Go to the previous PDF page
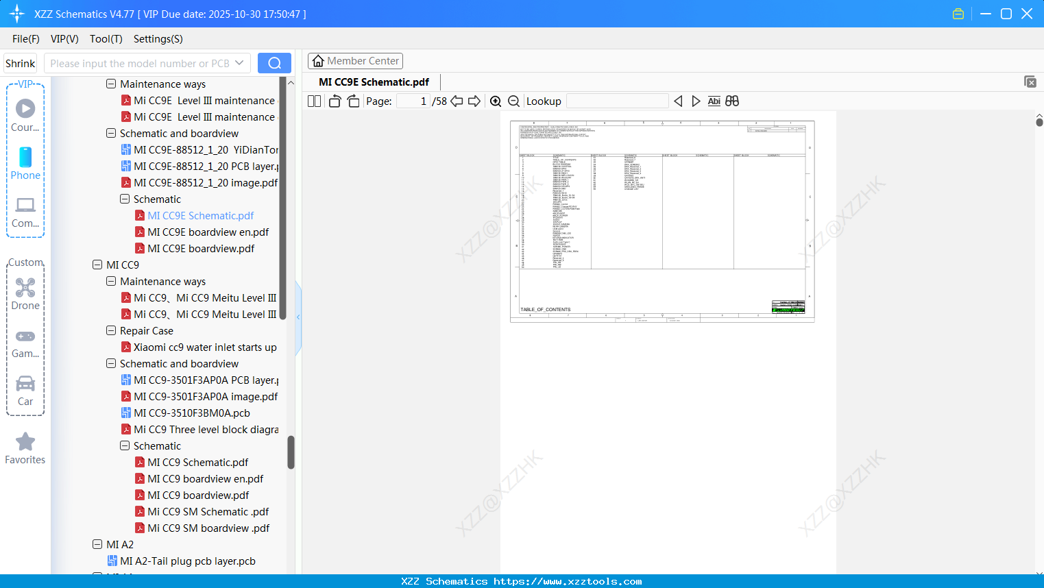The image size is (1044, 588). (x=457, y=101)
